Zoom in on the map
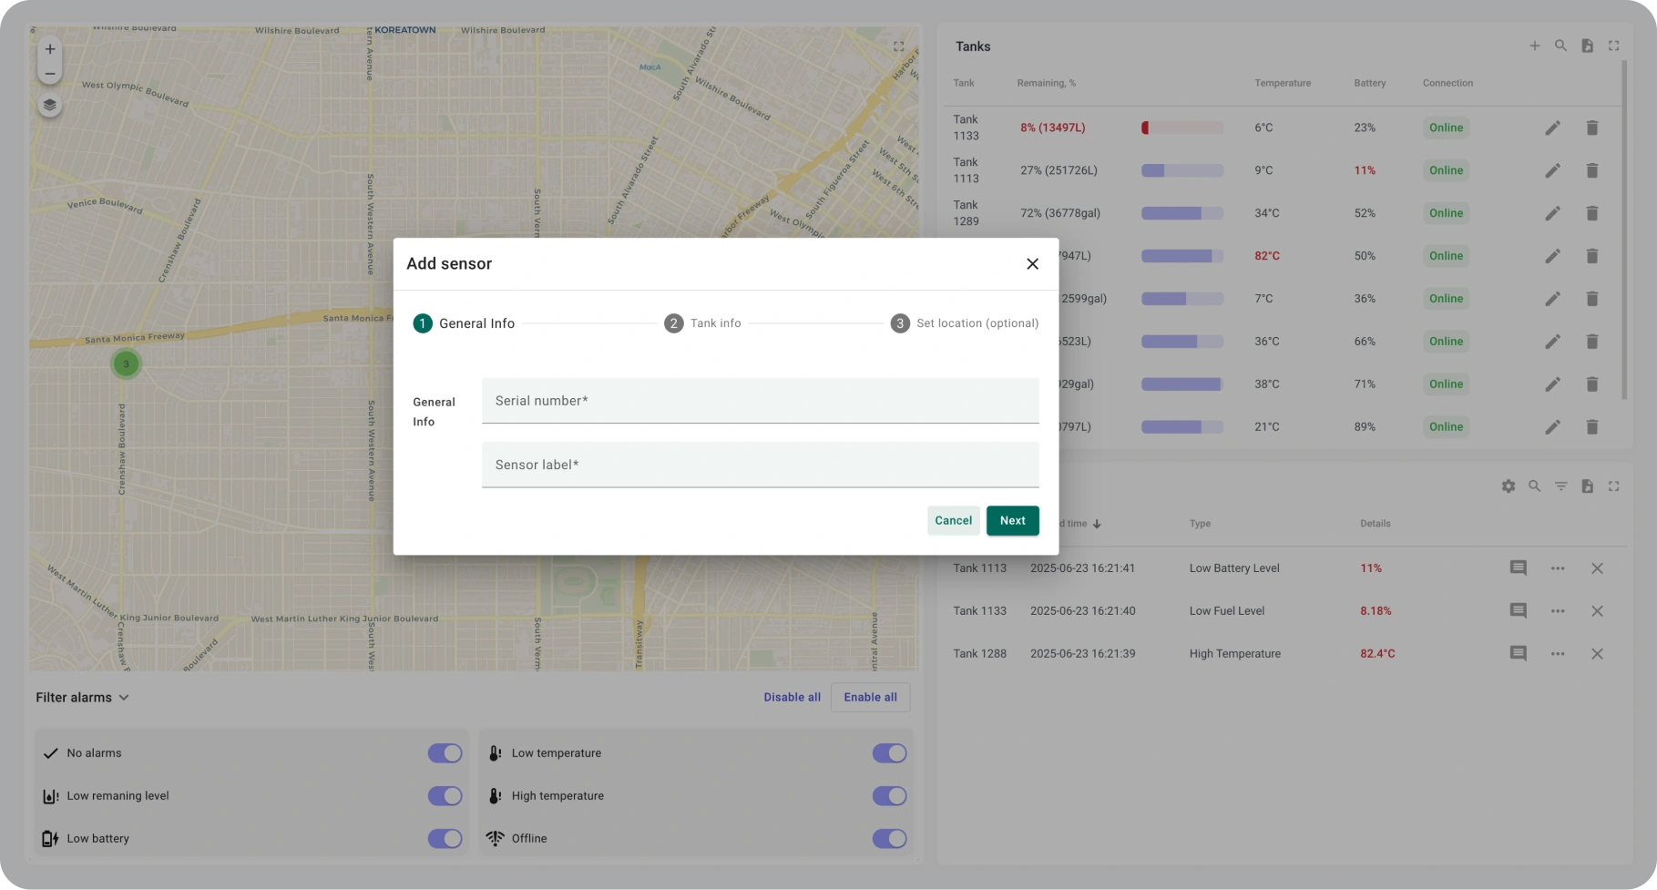The image size is (1657, 890). [50, 49]
